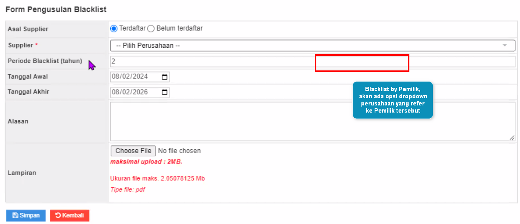
Task: Open the Tanggal Awal calendar picker icon
Action: click(x=164, y=77)
